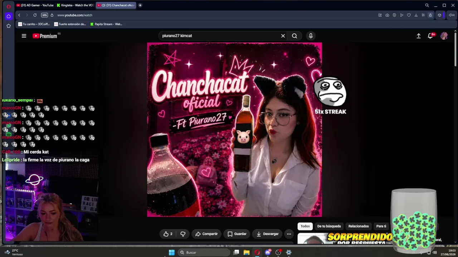Switch to the AD Gamer - YouTube tab

tap(35, 5)
